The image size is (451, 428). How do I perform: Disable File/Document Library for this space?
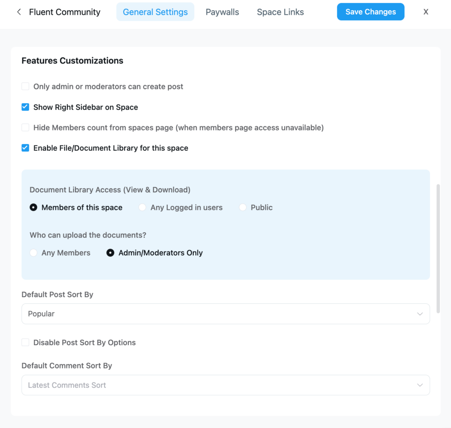[26, 148]
